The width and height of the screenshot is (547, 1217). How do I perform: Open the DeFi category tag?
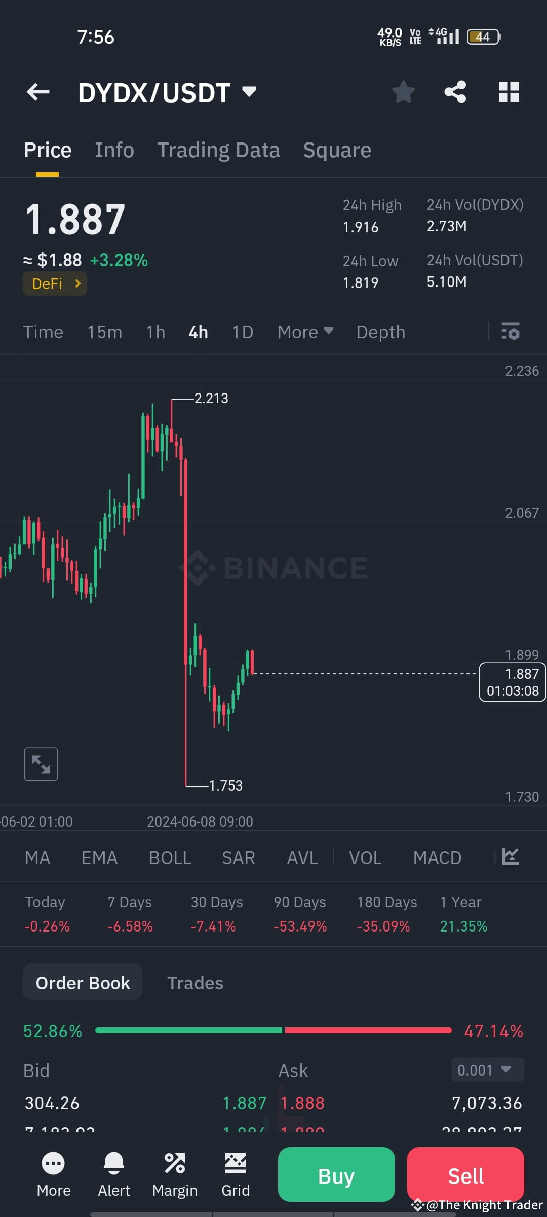(x=55, y=283)
